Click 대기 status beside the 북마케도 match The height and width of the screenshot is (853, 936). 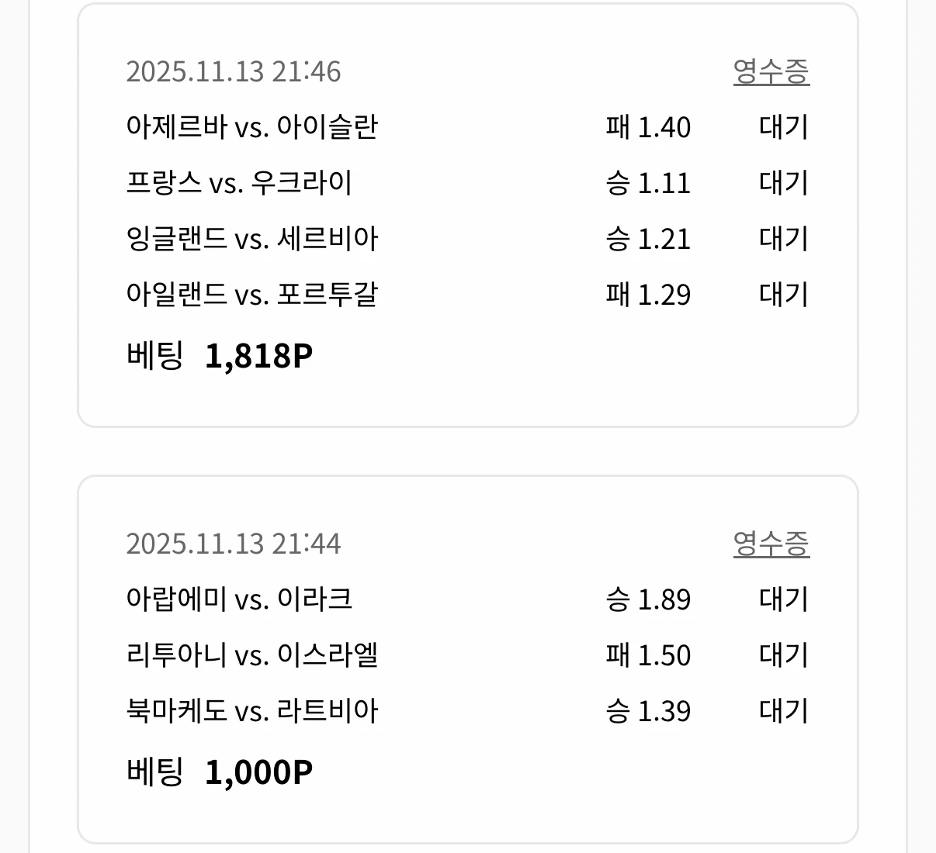point(784,710)
